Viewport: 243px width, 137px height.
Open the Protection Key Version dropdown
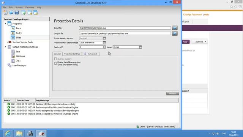[104, 38]
